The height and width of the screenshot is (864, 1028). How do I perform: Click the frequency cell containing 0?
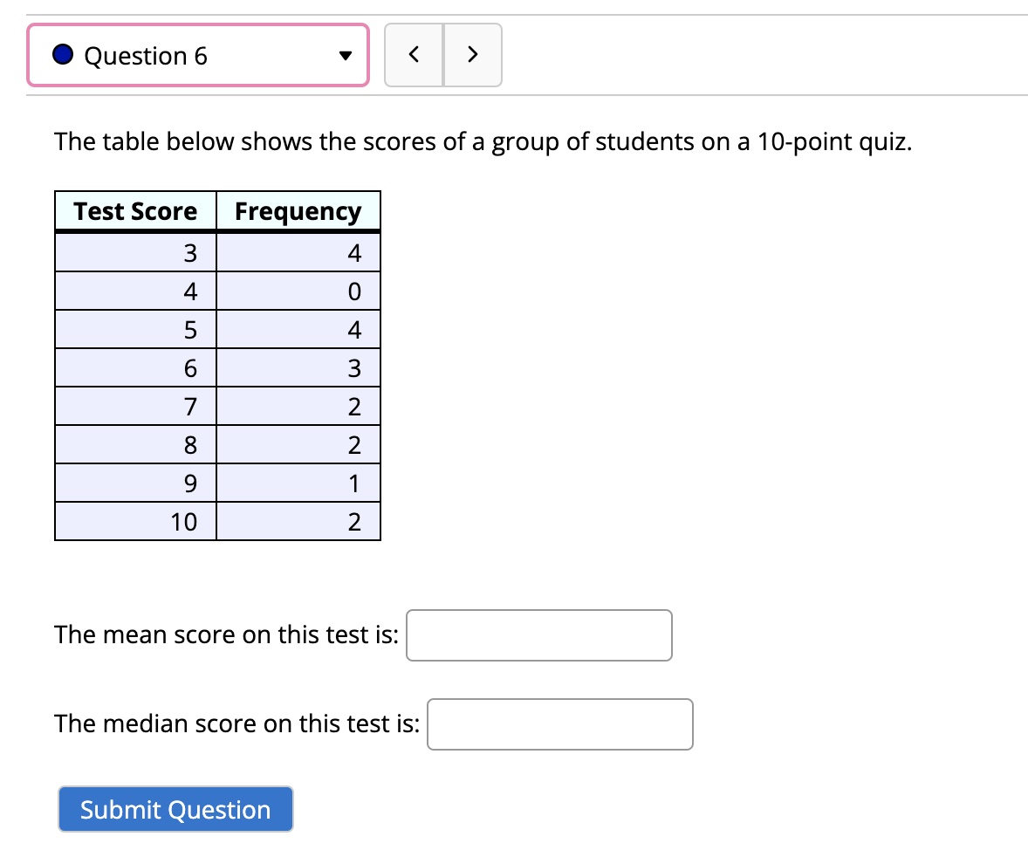tap(299, 291)
